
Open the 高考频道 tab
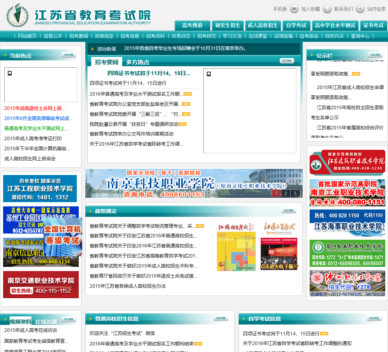coord(192,26)
